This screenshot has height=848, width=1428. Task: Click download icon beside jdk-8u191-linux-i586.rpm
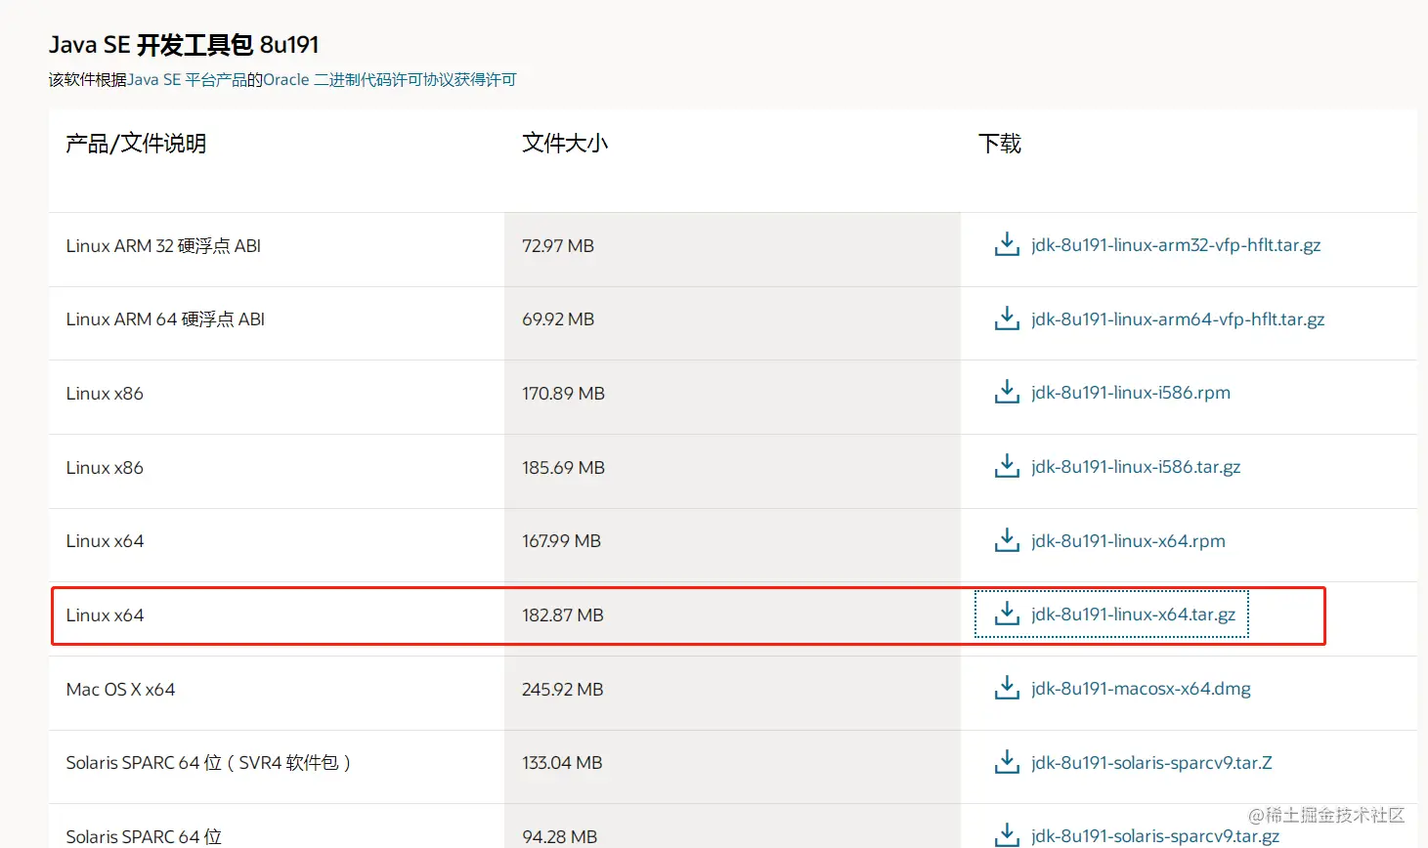tap(1007, 393)
